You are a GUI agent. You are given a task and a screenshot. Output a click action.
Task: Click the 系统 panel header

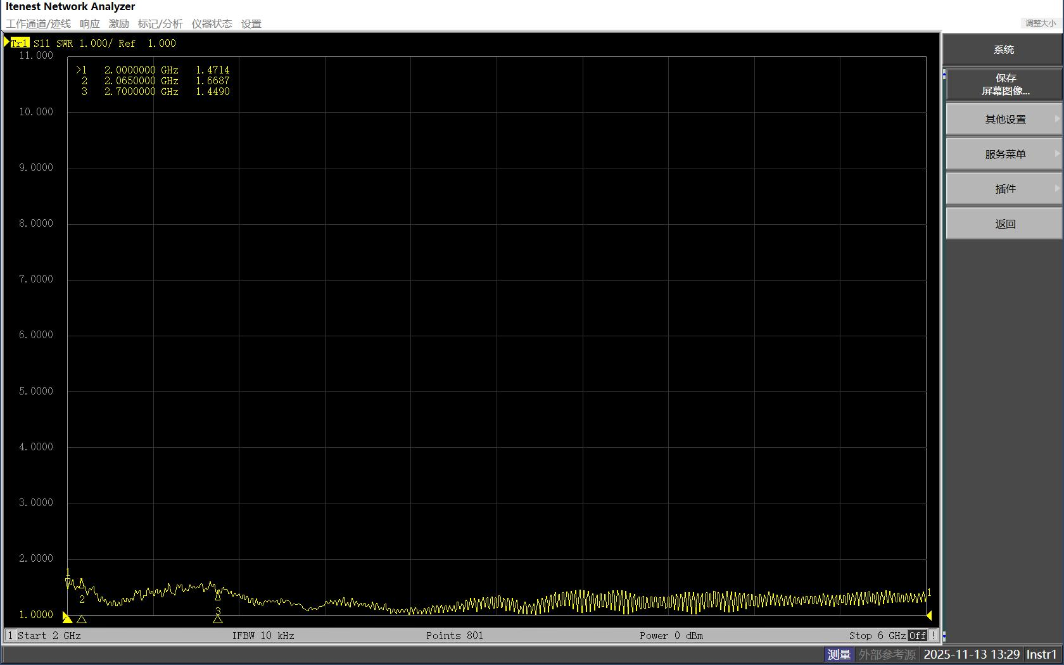point(1003,49)
